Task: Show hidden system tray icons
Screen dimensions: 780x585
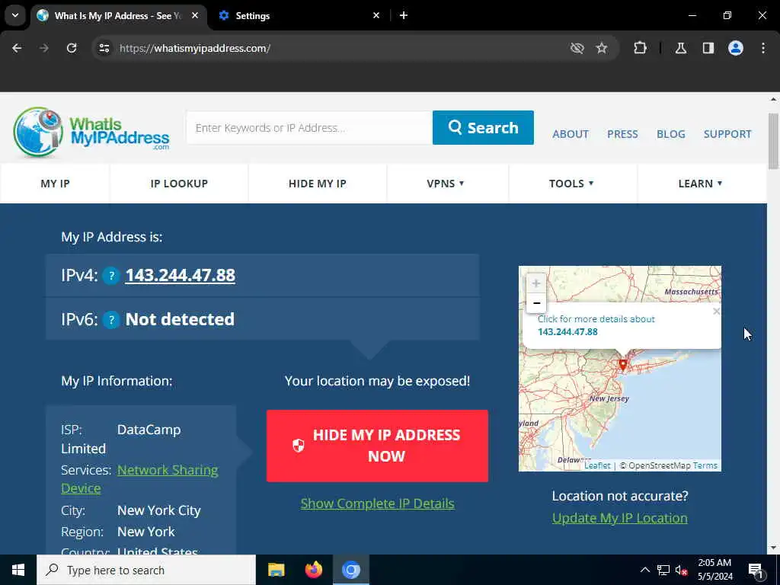Action: [644, 570]
